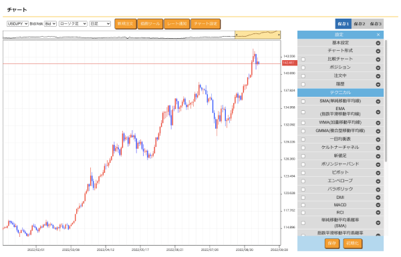Switch to the 保存1 tab
This screenshot has height=257, width=401.
[344, 24]
